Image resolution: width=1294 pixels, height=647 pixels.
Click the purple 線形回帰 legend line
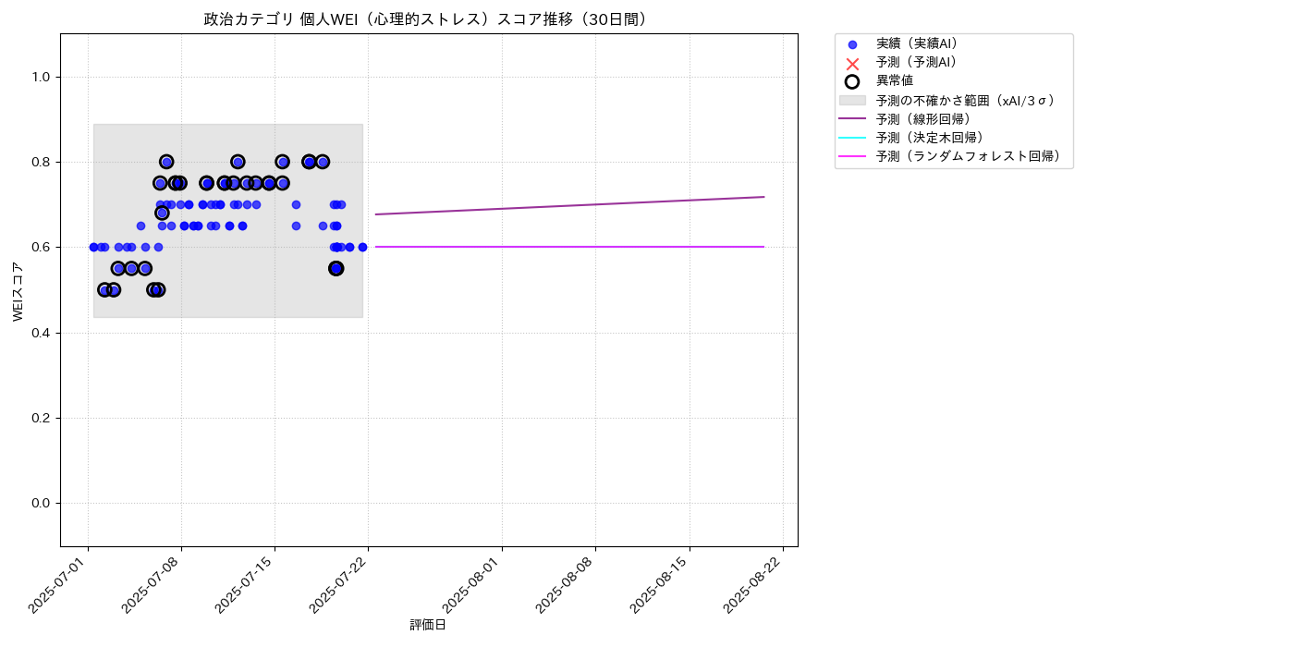(x=852, y=118)
